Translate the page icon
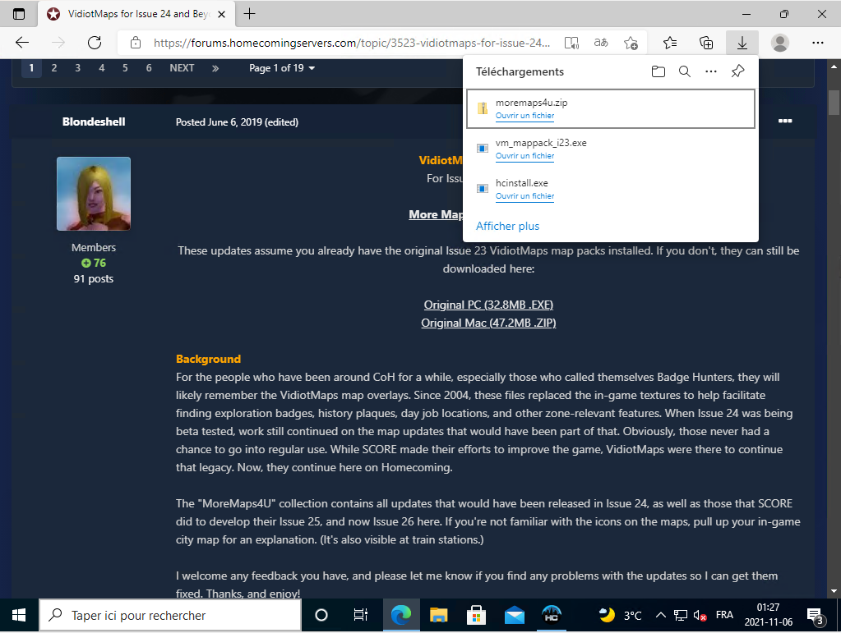 pyautogui.click(x=601, y=43)
